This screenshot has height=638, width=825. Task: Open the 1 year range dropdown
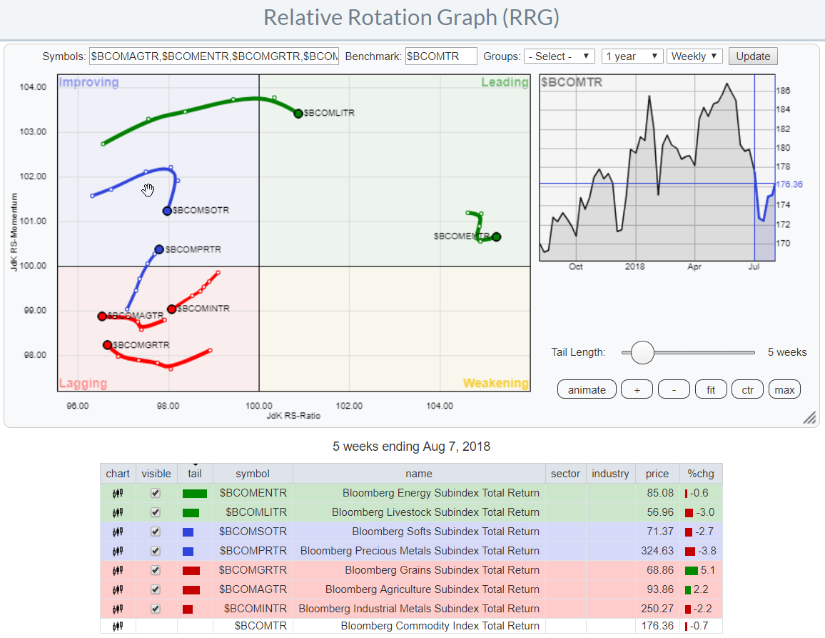(632, 56)
